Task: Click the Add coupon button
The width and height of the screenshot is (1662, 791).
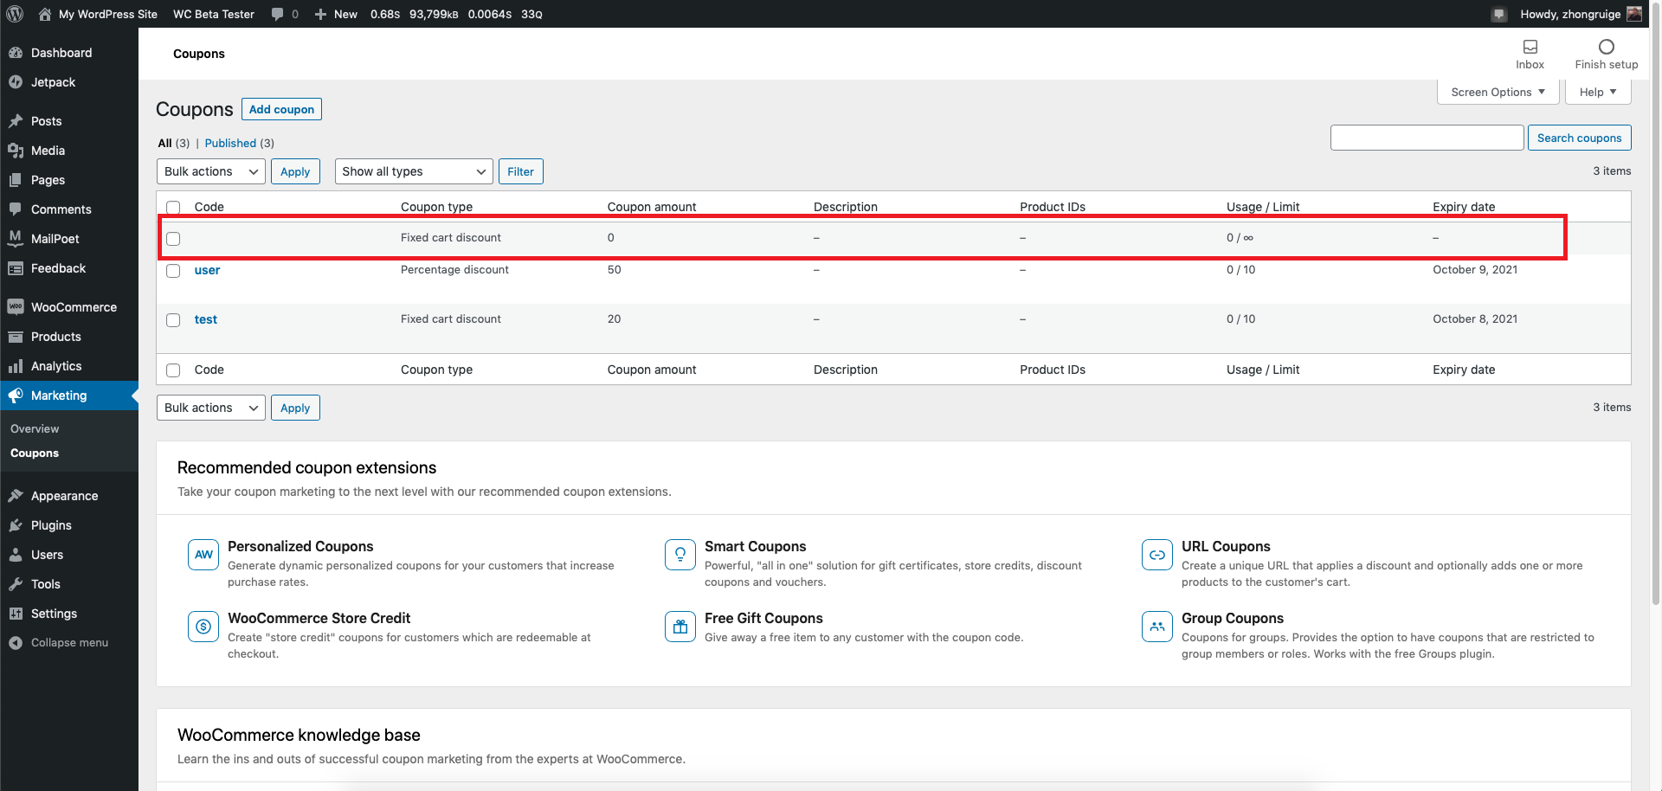Action: [281, 109]
